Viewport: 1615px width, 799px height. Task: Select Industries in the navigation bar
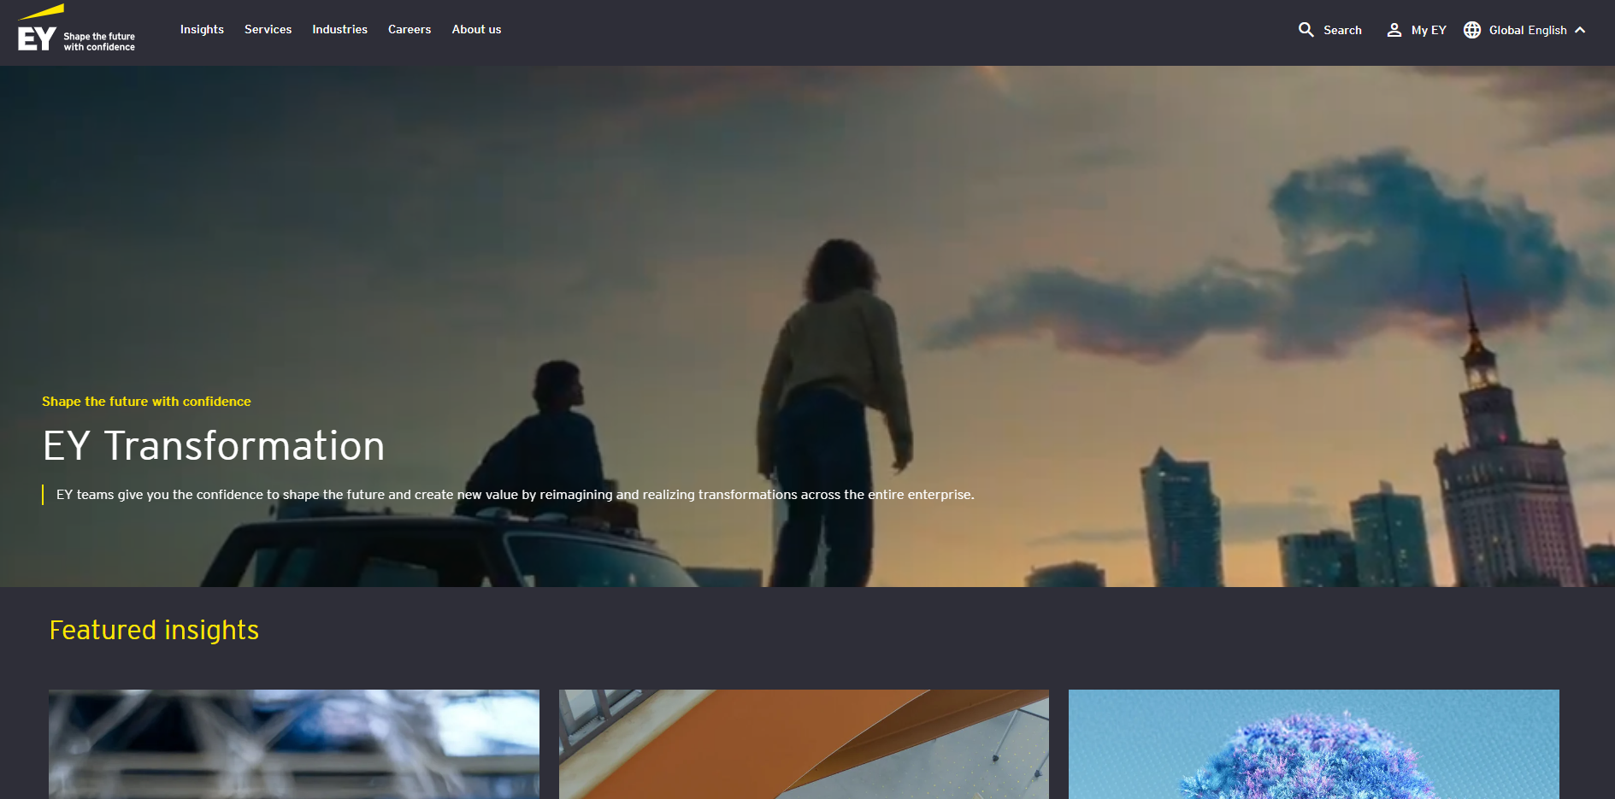click(339, 29)
